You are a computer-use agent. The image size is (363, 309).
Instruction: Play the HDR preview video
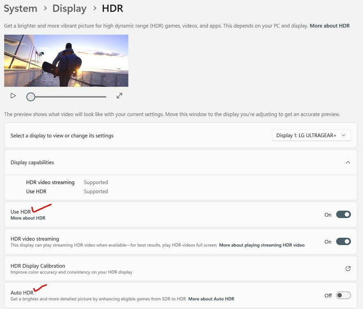tap(13, 96)
